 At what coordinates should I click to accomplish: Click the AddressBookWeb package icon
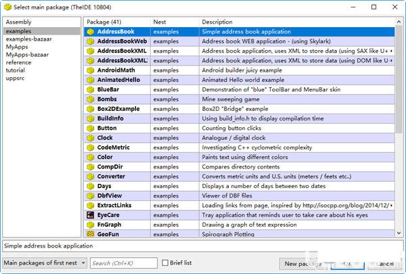91,41
